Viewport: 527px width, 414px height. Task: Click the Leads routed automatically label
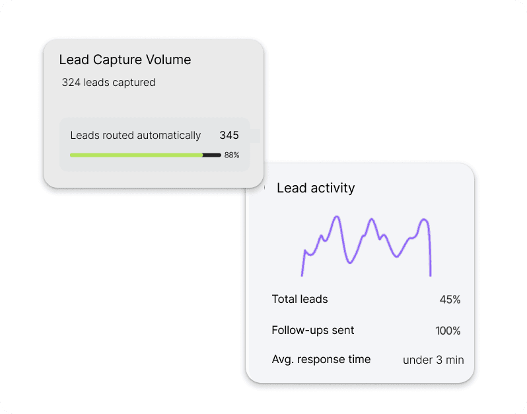(x=135, y=135)
